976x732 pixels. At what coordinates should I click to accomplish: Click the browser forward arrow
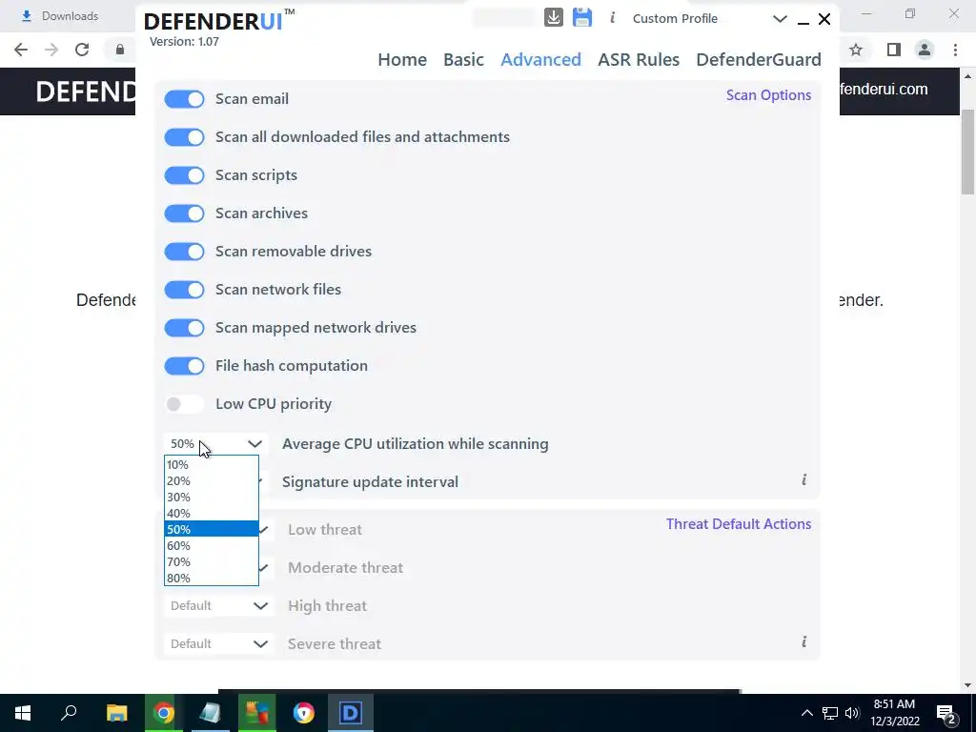pyautogui.click(x=51, y=50)
